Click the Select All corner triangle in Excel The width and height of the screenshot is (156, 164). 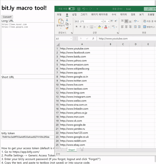point(58,45)
